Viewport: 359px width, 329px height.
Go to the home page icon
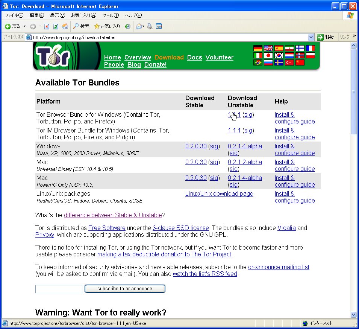point(65,26)
